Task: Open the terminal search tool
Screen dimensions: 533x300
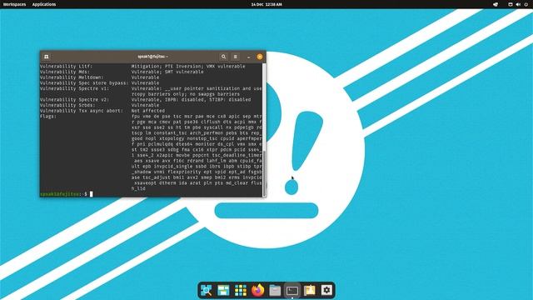Action: pos(223,57)
